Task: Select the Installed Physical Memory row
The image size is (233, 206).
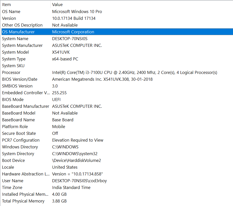Action: click(x=117, y=194)
